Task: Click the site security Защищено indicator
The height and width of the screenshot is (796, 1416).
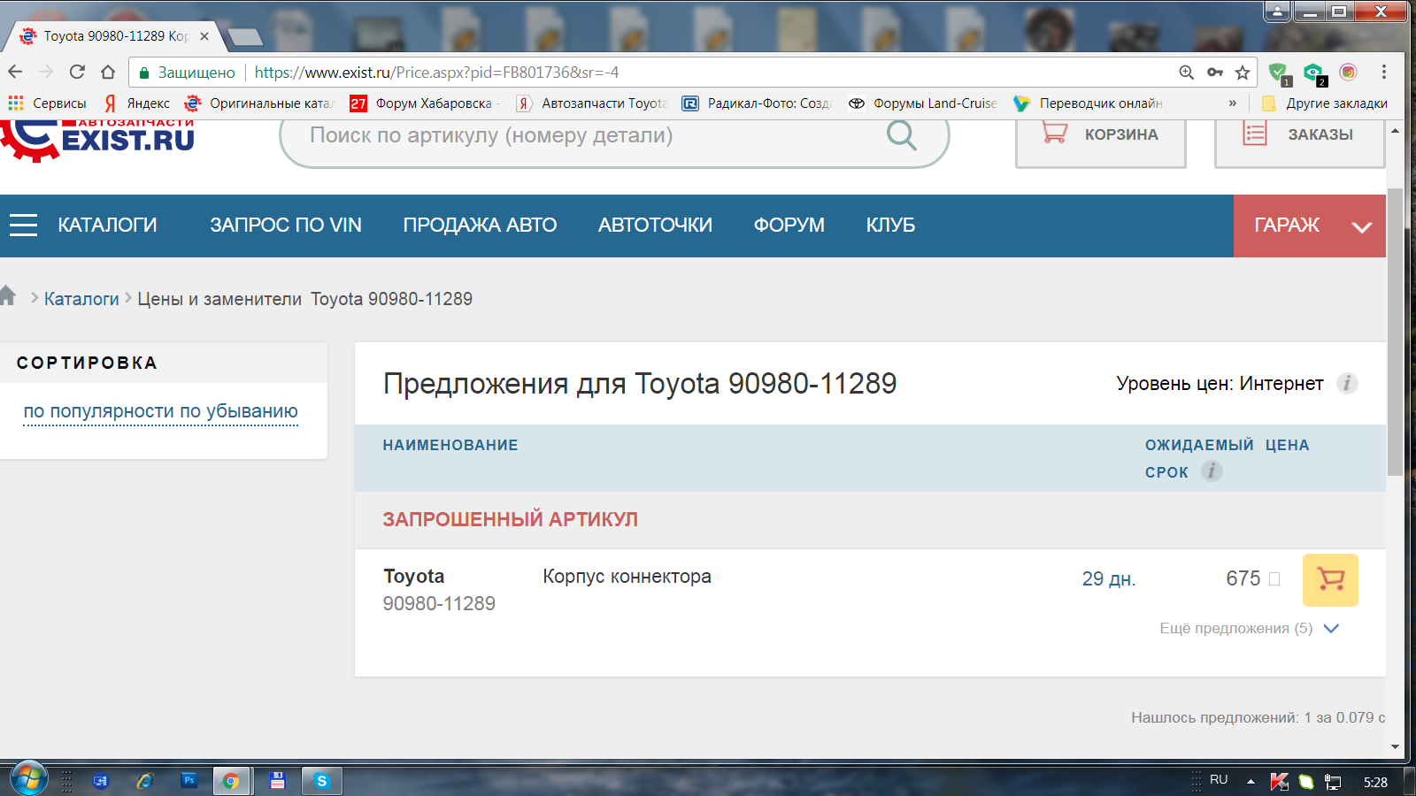Action: tap(187, 73)
